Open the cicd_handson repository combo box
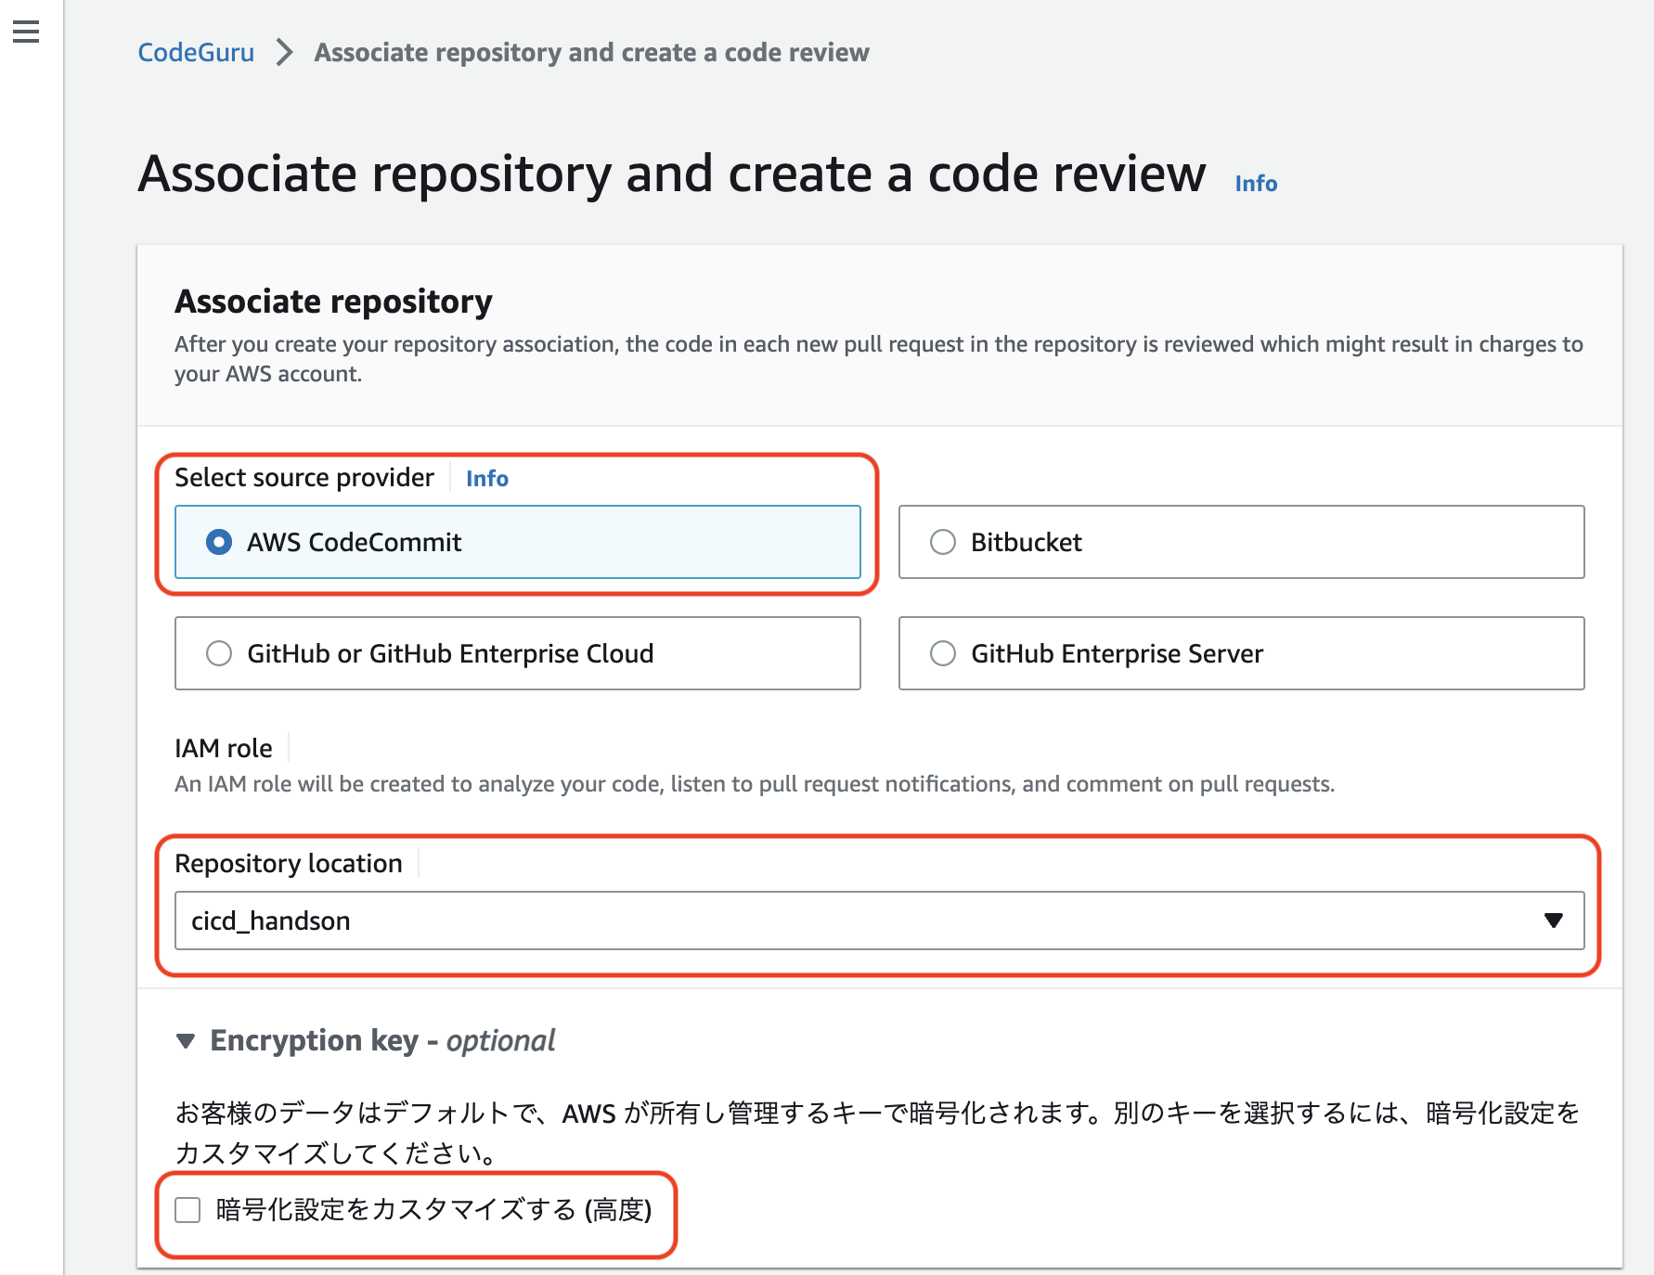The image size is (1654, 1275). pos(880,921)
